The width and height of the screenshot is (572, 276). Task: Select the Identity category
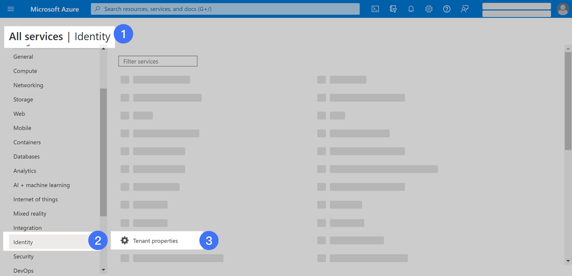tap(23, 242)
